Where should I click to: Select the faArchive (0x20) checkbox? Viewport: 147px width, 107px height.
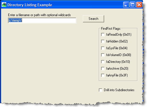tap(103, 69)
